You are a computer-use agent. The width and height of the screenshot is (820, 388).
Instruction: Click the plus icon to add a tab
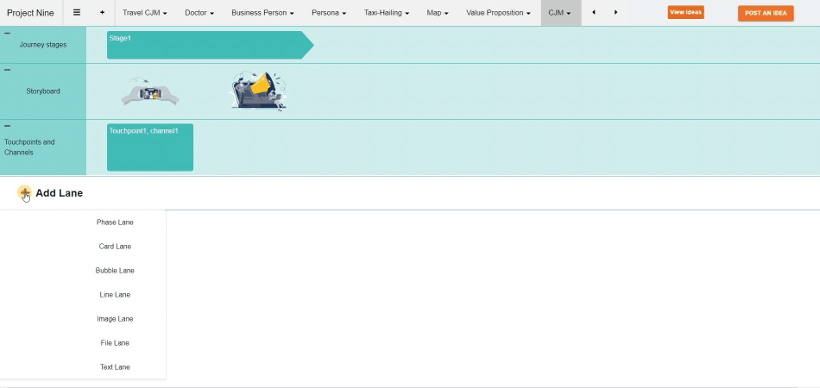102,13
